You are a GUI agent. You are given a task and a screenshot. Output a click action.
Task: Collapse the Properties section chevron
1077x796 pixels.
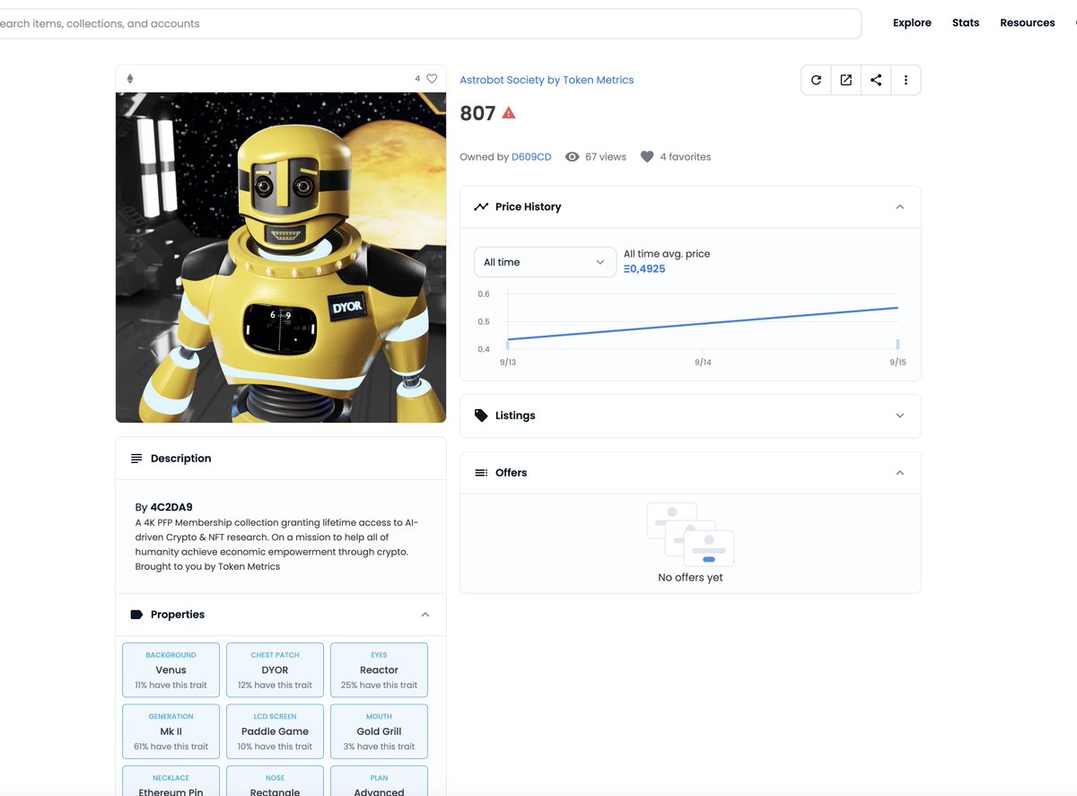[425, 615]
